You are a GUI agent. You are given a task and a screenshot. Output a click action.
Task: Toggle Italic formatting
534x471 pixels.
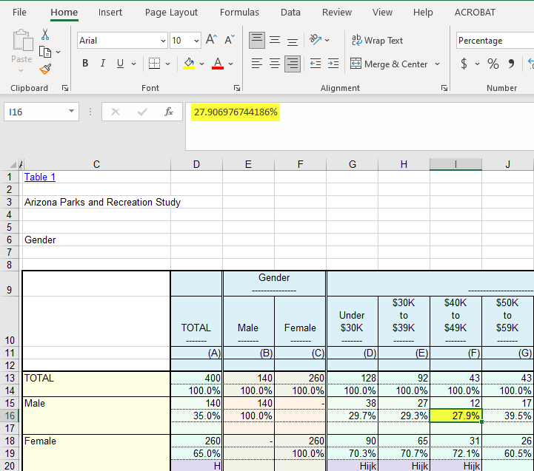point(103,64)
